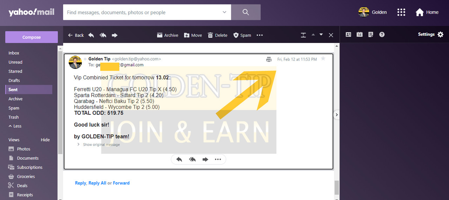The image size is (449, 200).
Task: Click sender name Golden Tip
Action: (x=99, y=59)
